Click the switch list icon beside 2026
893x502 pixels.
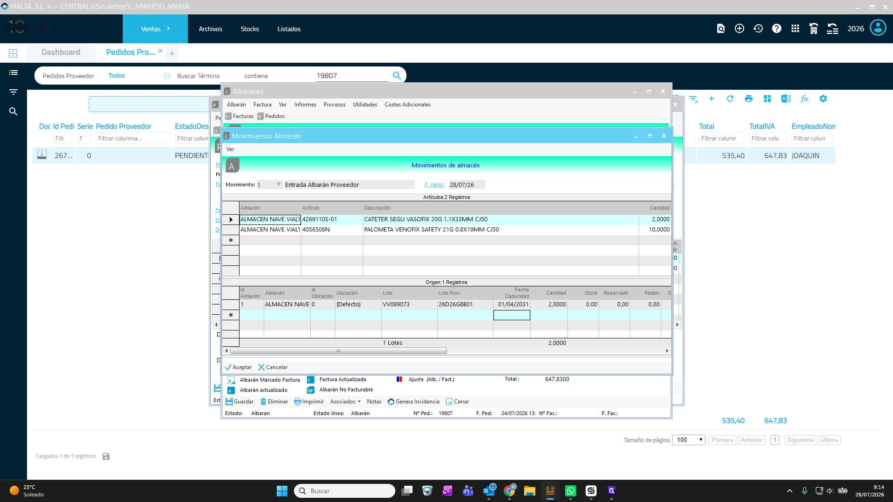click(x=833, y=29)
